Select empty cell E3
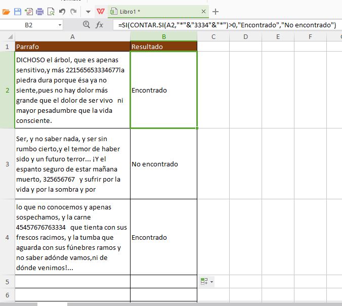Image resolution: width=342 pixels, height=306 pixels. click(278, 164)
